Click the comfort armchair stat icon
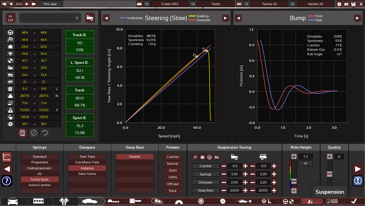Screen dimensions: 365x206 pyautogui.click(x=10, y=47)
